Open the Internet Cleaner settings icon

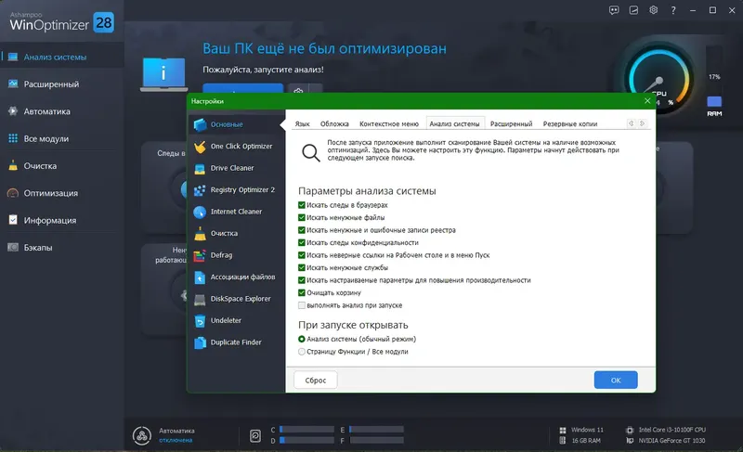pos(200,212)
